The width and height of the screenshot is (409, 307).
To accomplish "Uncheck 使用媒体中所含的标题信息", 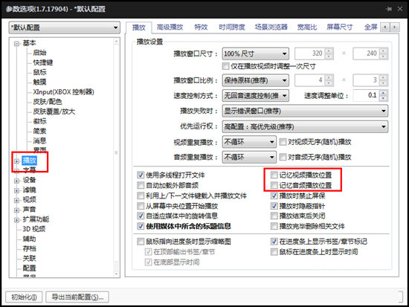I will 141,226.
